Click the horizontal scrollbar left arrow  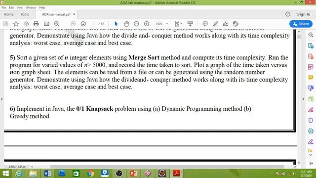[x=32, y=167]
